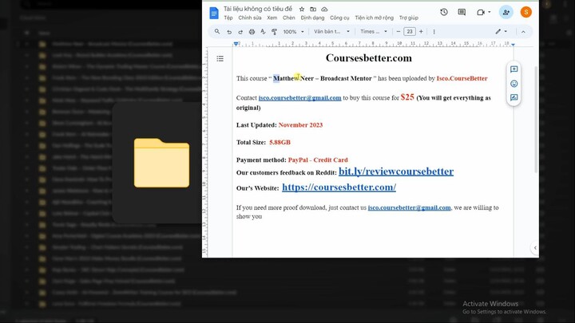Click the red '$25' price

(407, 97)
